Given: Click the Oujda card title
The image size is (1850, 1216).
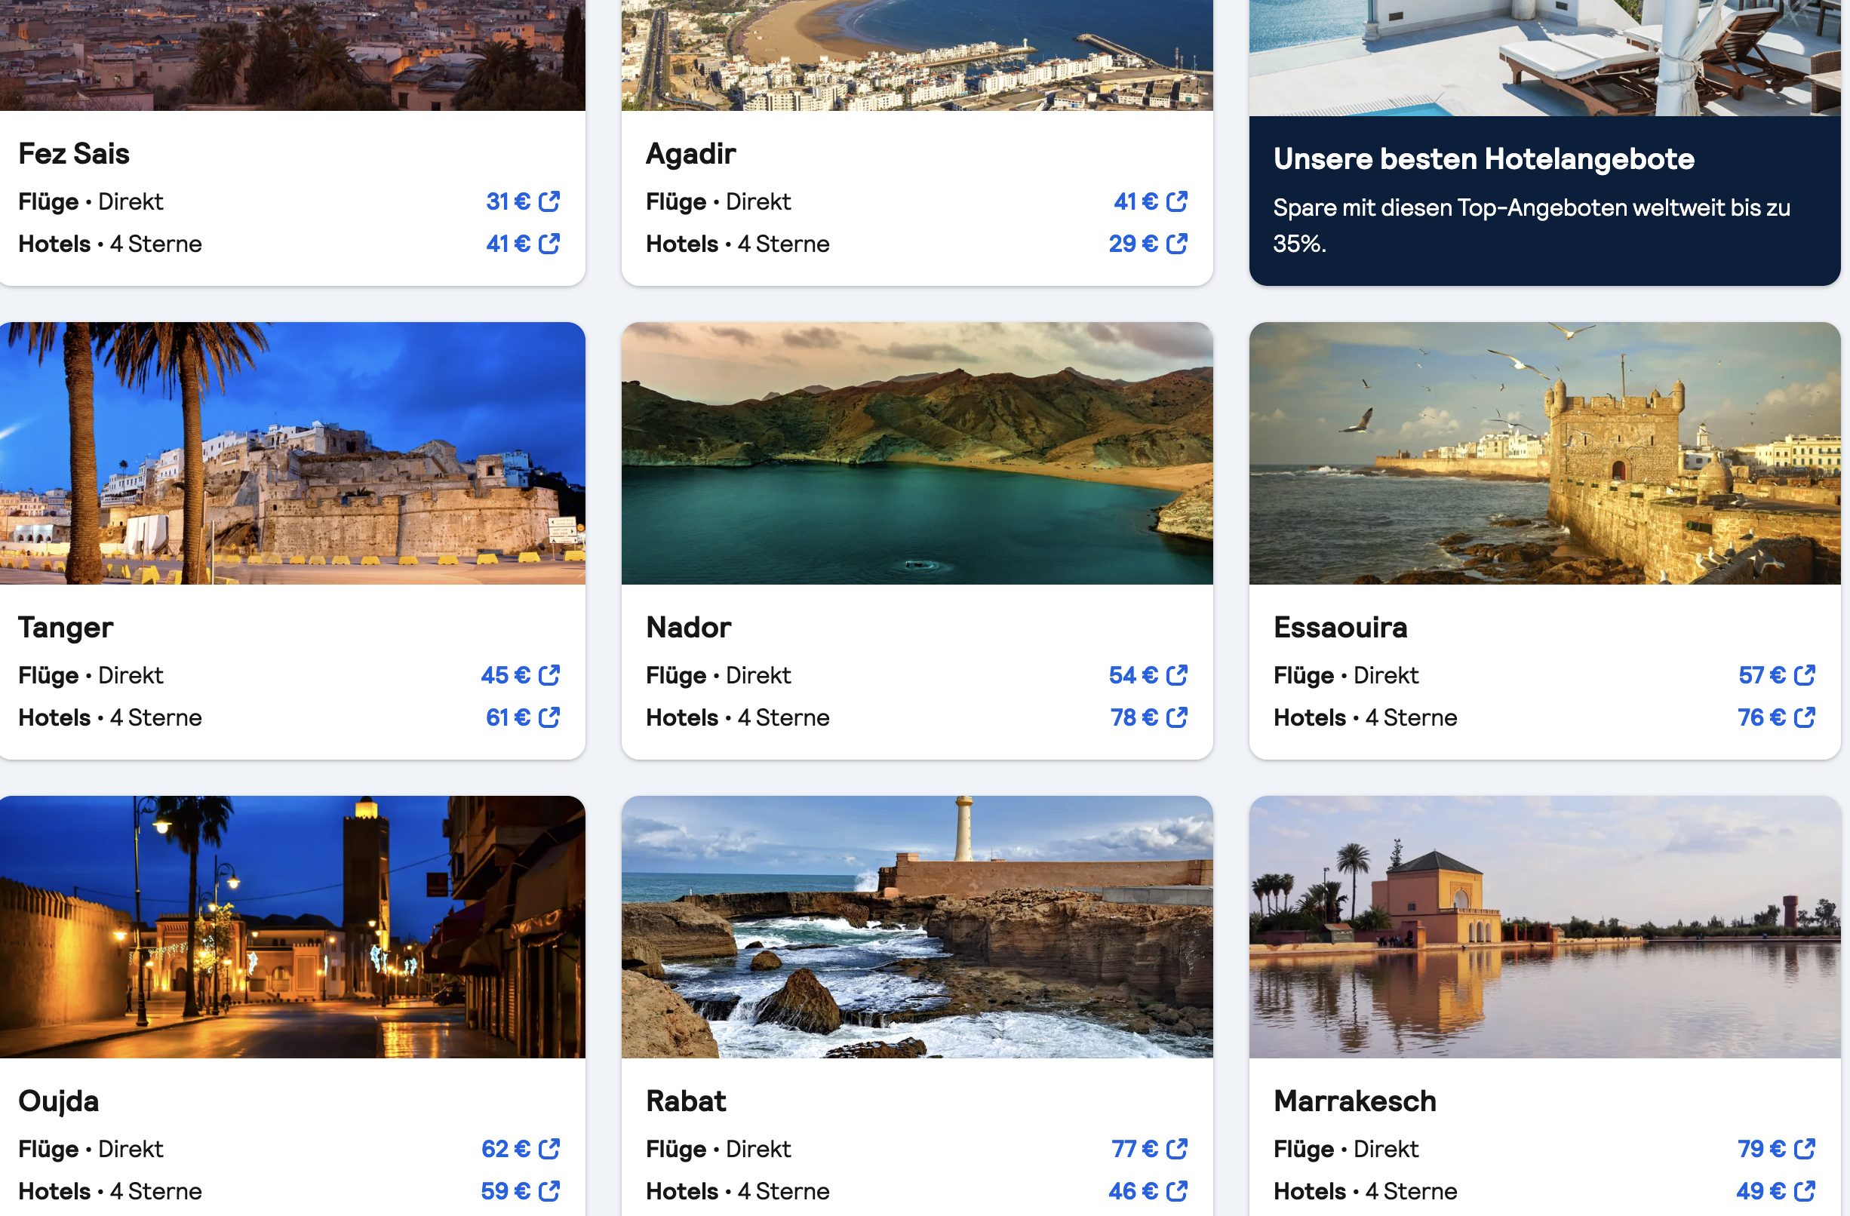Looking at the screenshot, I should (x=58, y=1101).
